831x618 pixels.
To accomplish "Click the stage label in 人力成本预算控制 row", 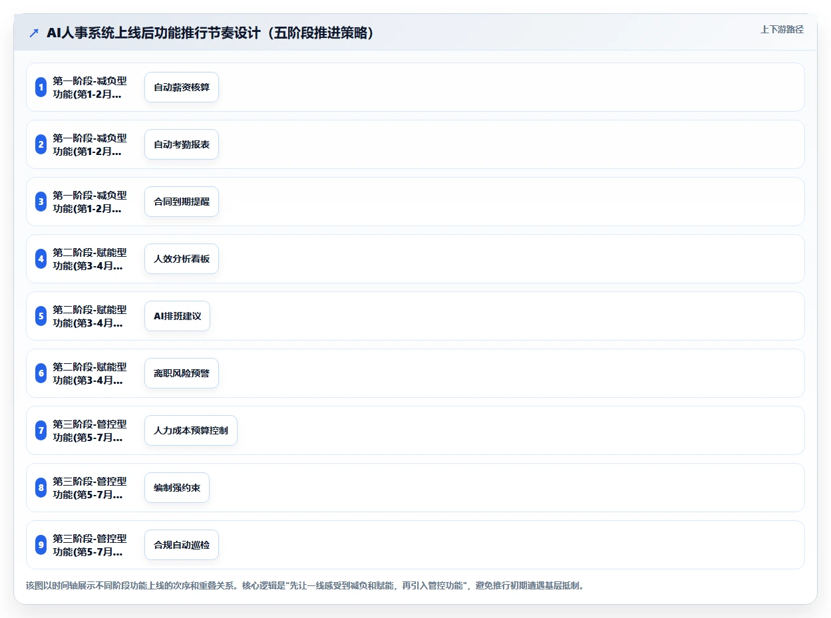I will 90,430.
